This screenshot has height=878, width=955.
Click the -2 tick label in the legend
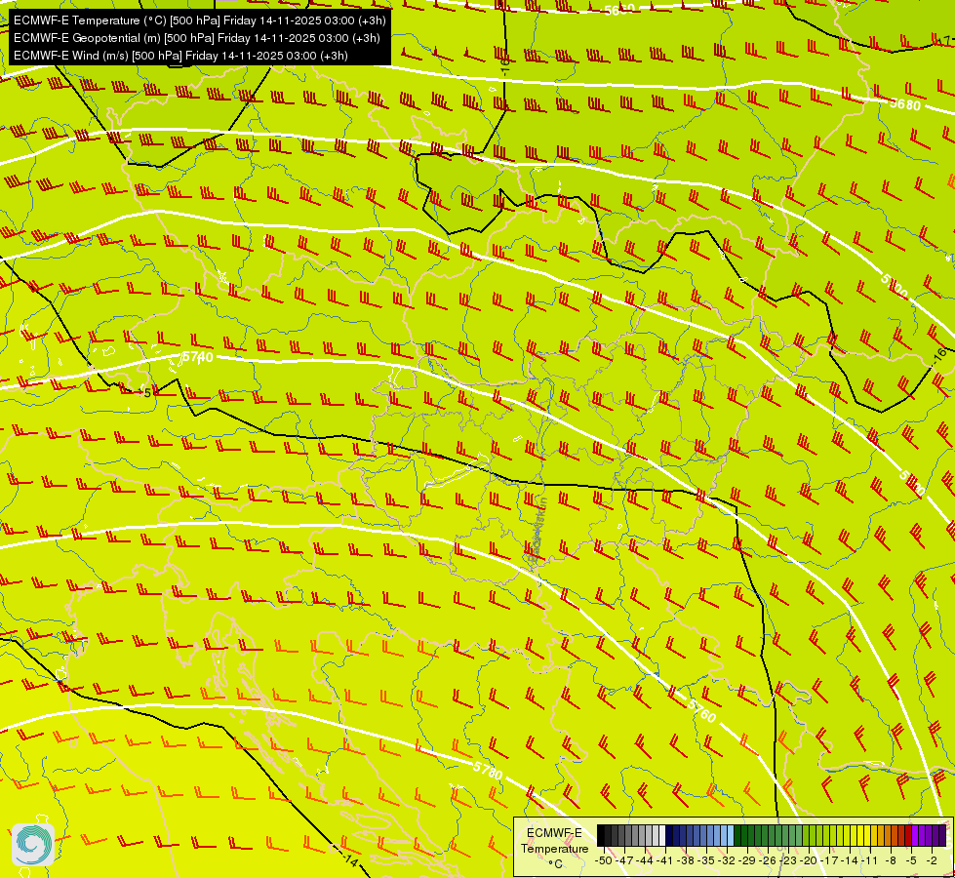click(x=932, y=861)
